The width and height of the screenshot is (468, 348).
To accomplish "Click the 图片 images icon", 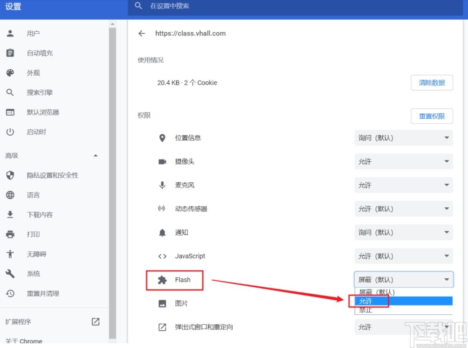I will point(162,303).
